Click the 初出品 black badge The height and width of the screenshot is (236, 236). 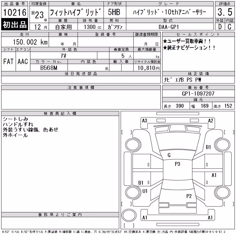[14, 24]
